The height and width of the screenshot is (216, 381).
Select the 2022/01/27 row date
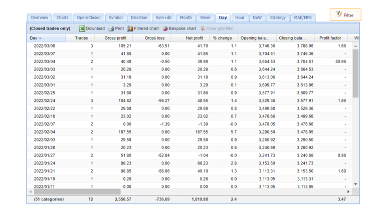45,155
